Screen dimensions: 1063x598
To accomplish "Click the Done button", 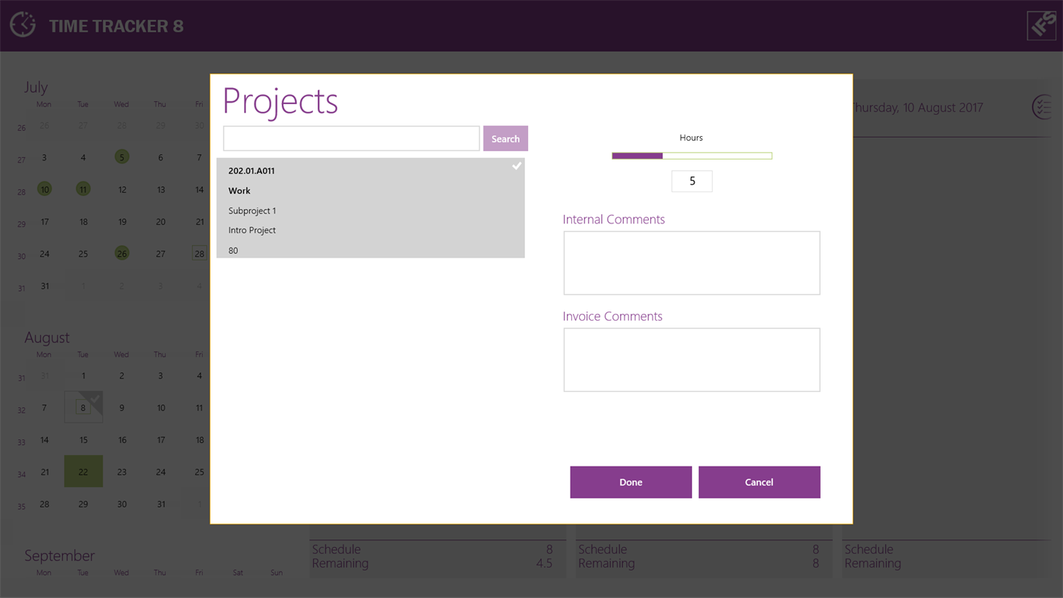I will point(631,482).
